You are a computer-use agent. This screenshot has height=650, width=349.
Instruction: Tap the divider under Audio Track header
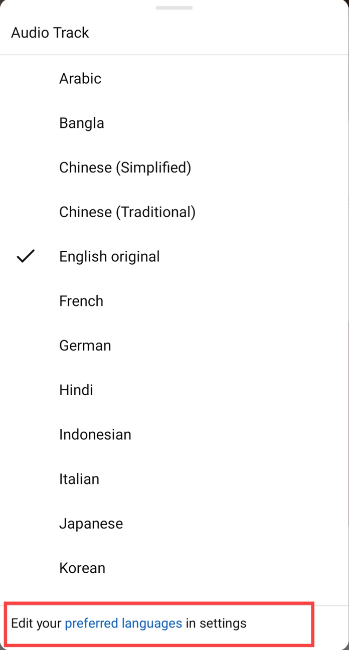[174, 55]
